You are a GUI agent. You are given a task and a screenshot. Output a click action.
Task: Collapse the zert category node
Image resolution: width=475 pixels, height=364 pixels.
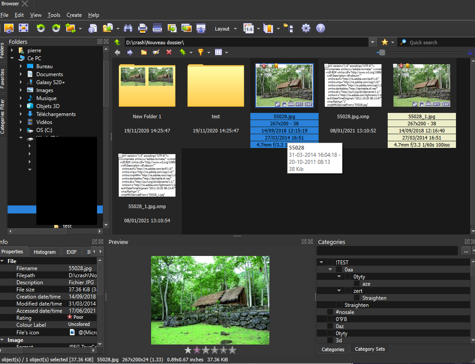coord(339,291)
